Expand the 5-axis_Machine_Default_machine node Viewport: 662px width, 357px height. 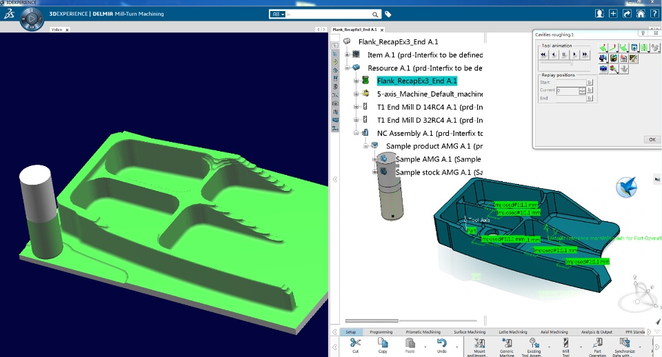pos(356,94)
